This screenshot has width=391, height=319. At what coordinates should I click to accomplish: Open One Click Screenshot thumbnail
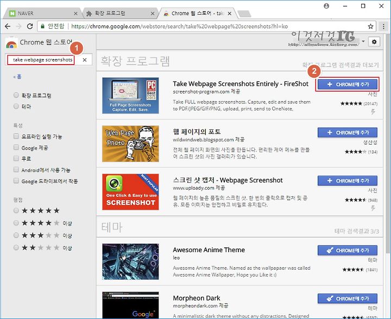click(130, 192)
